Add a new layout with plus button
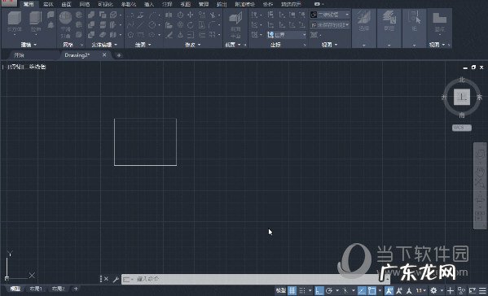 coord(76,289)
